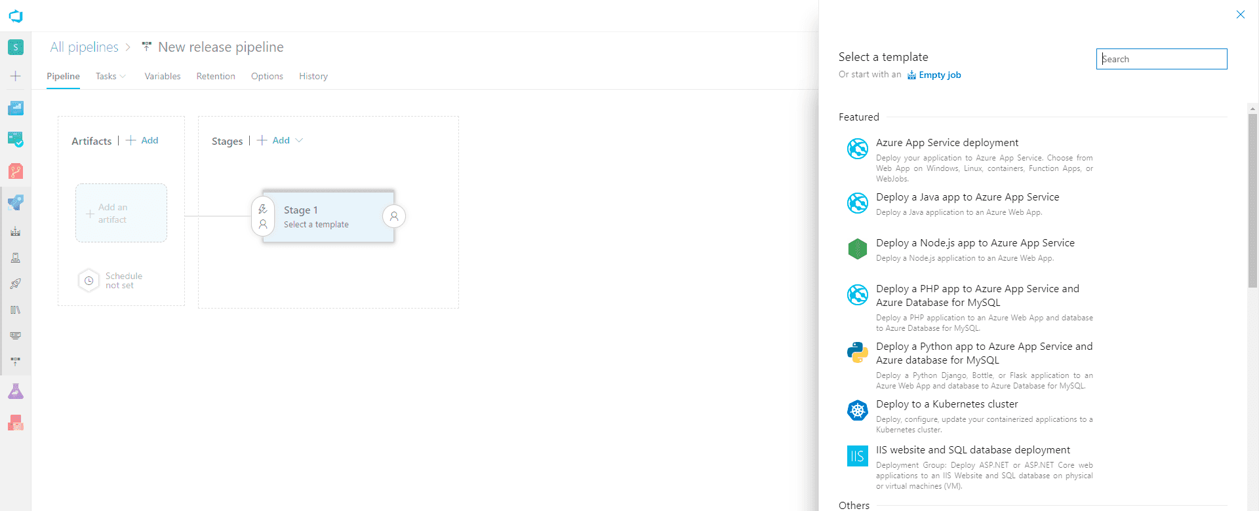Add an artifact via Artifacts Add button
The image size is (1259, 511).
click(142, 140)
